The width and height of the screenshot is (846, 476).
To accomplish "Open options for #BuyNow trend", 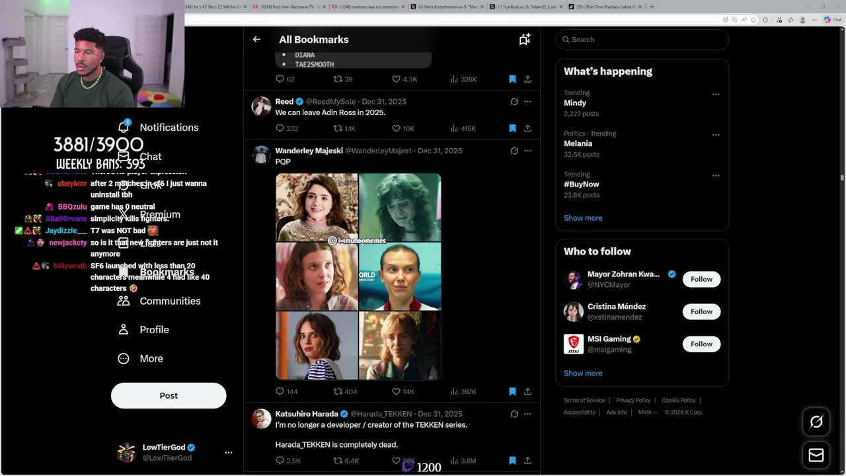I will 716,176.
